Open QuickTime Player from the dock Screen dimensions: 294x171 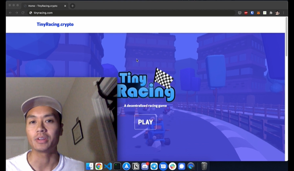click(x=190, y=166)
